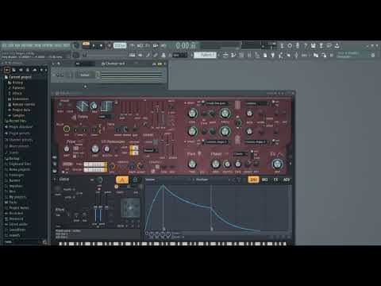This screenshot has width=381, height=286.
Task: Open filter 2 type dropdown
Action: tap(217, 142)
